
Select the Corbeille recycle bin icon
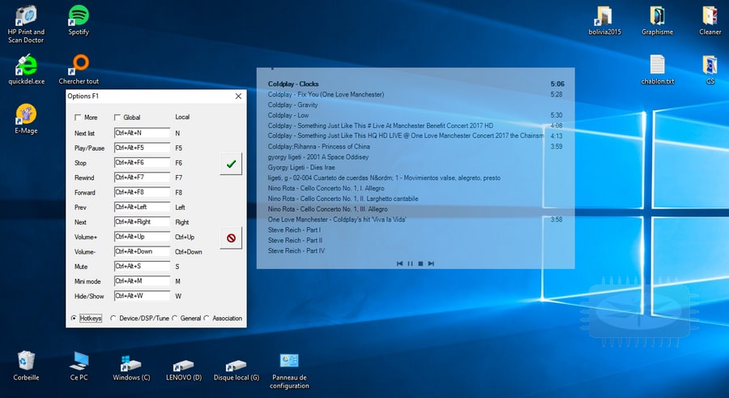pos(26,366)
